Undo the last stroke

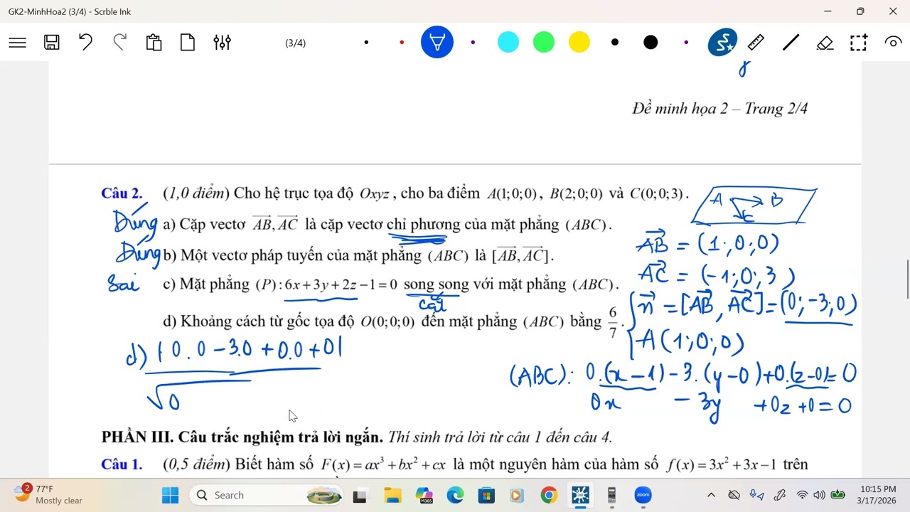(x=85, y=43)
